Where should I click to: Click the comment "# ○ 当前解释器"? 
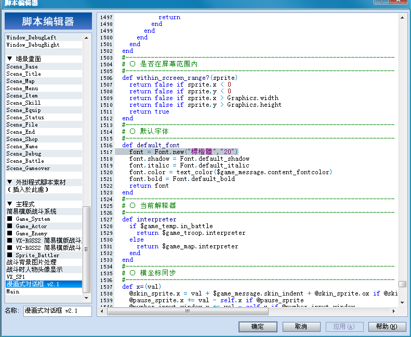click(x=149, y=206)
